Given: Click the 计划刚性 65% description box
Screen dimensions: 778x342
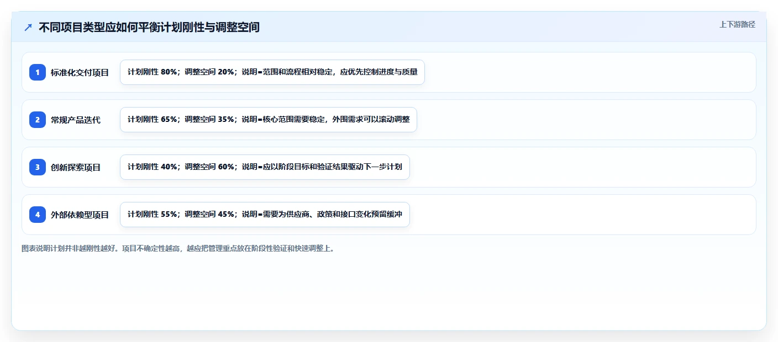Looking at the screenshot, I should tap(269, 120).
